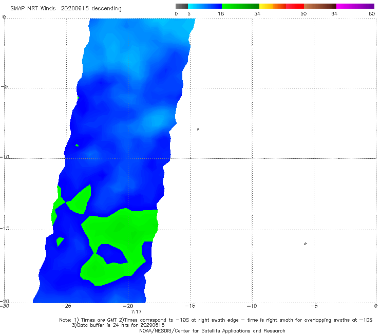Click the longitude axis label "-5"

point(314,306)
